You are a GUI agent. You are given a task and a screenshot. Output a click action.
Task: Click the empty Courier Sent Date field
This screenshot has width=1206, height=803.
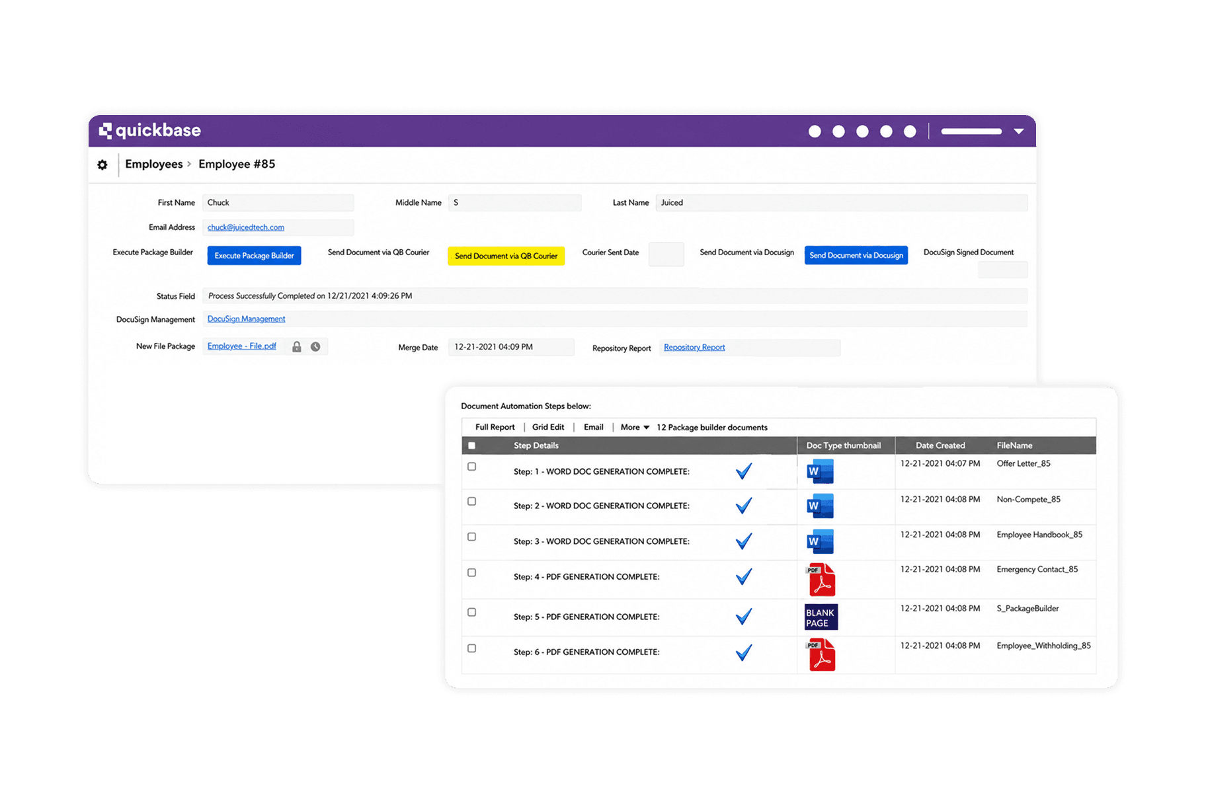pyautogui.click(x=666, y=254)
